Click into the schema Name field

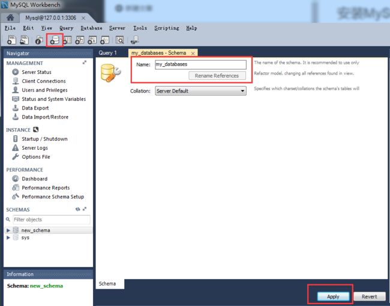coord(201,64)
